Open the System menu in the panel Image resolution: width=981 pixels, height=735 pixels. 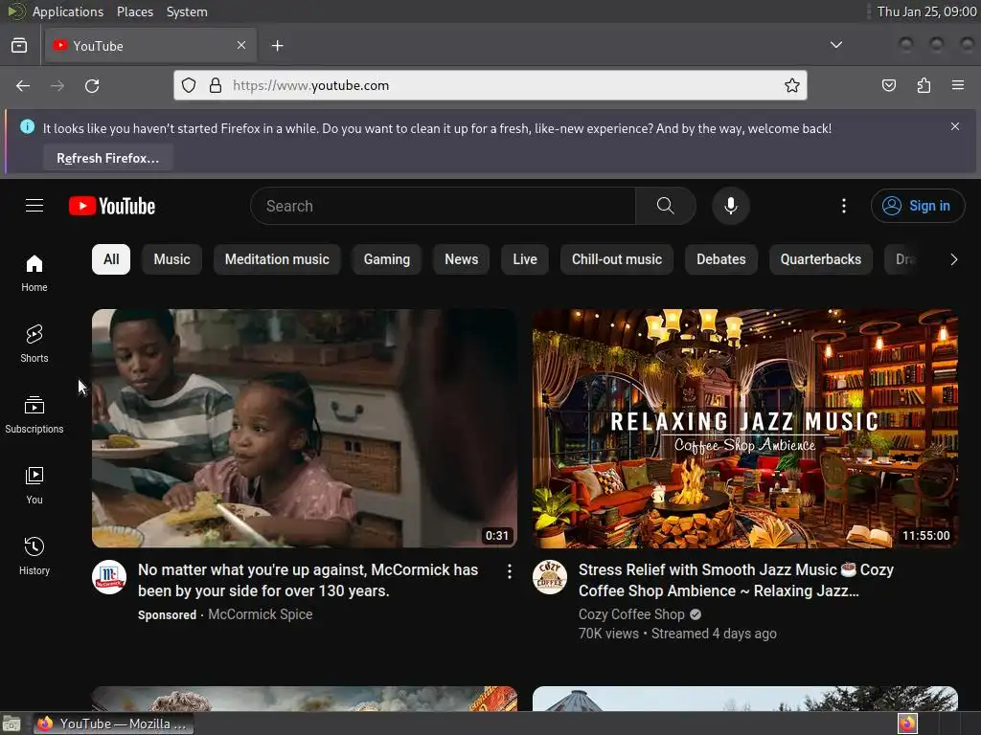coord(187,11)
